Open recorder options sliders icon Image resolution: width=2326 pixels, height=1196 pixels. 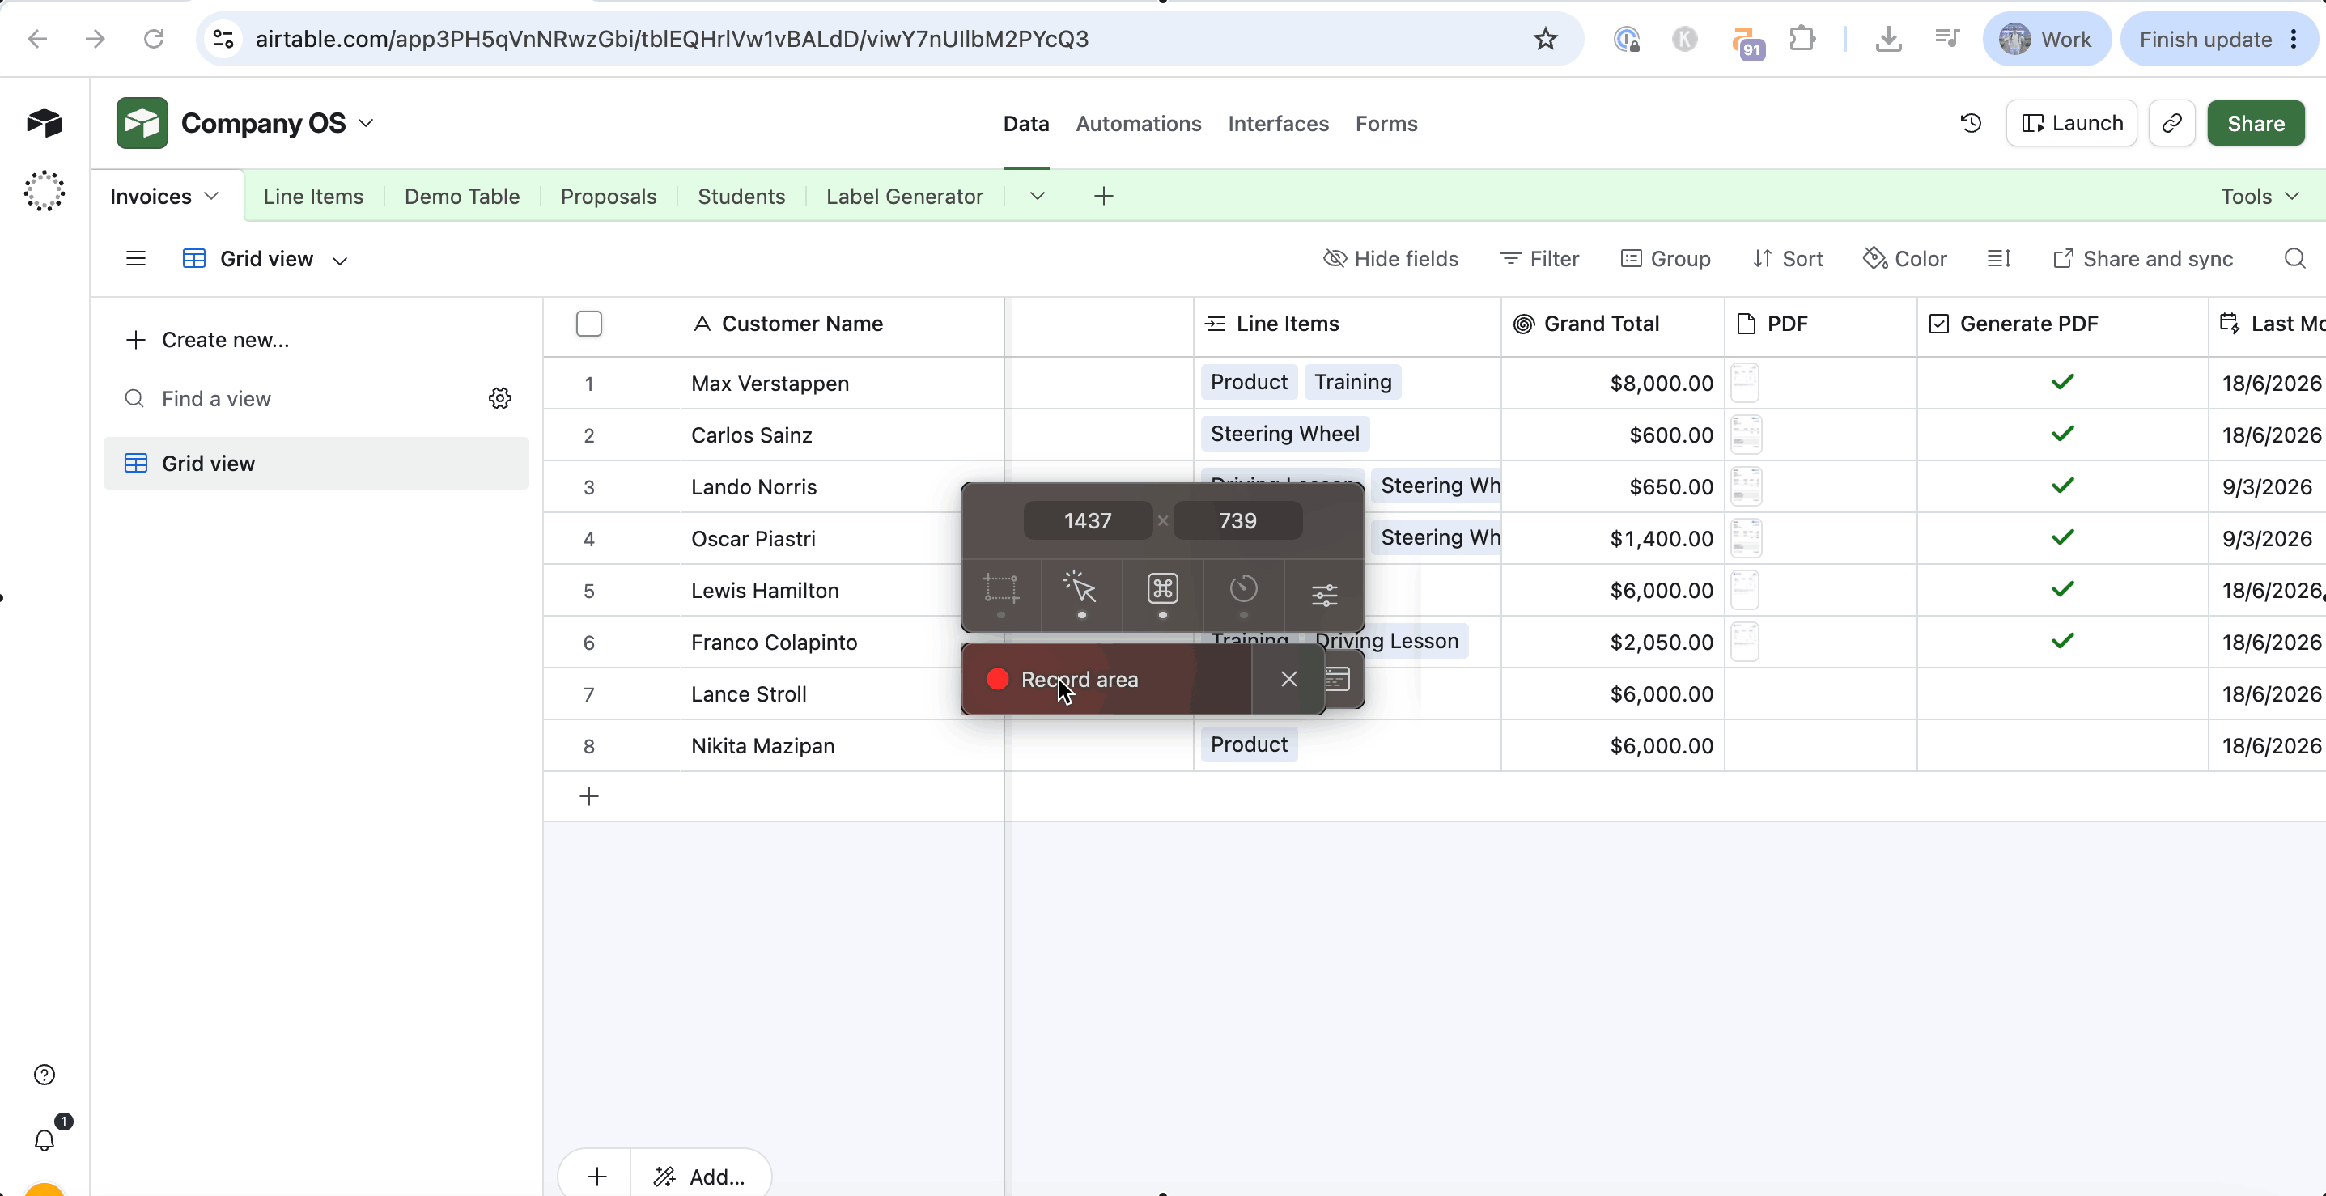tap(1325, 594)
